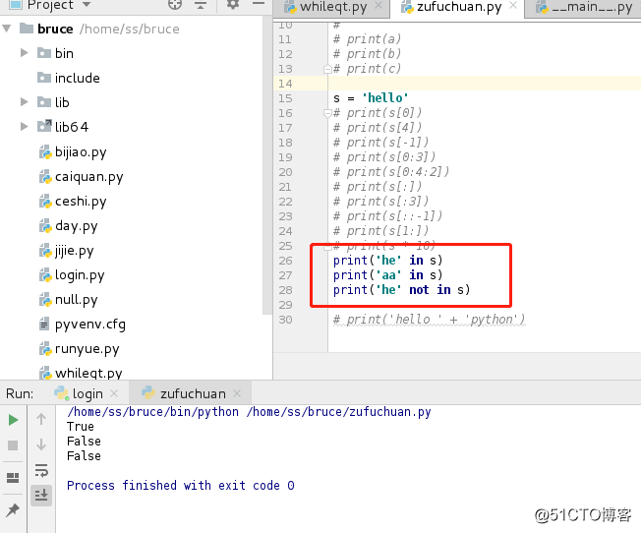This screenshot has width=641, height=533.
Task: Open the Project view dropdown
Action: point(87,5)
